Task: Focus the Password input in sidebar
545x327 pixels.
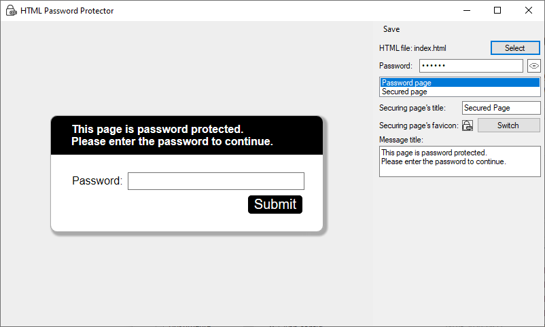Action: point(471,66)
